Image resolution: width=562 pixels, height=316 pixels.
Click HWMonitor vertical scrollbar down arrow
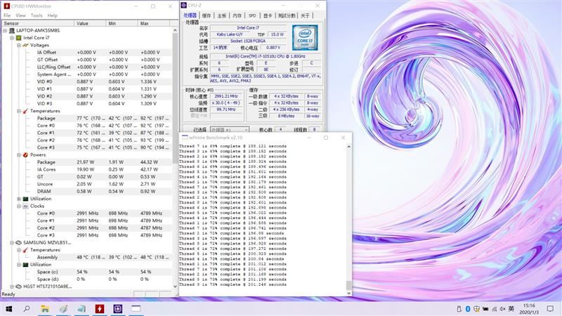pyautogui.click(x=175, y=287)
